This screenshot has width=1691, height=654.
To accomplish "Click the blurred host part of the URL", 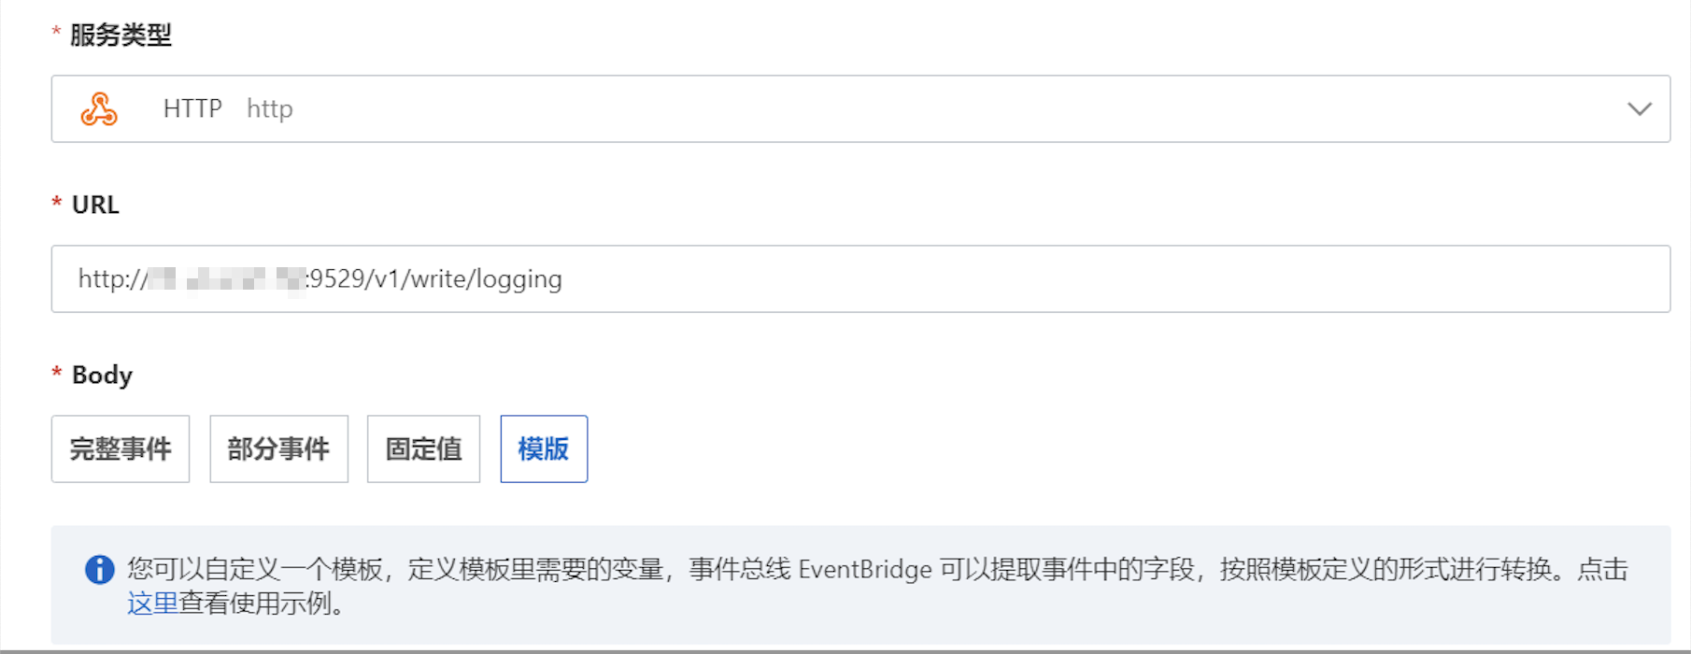I will 227,278.
